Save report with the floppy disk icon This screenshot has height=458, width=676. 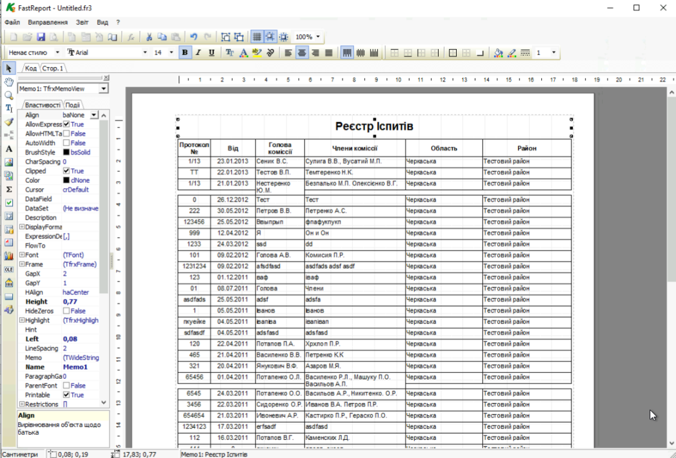[x=41, y=37]
